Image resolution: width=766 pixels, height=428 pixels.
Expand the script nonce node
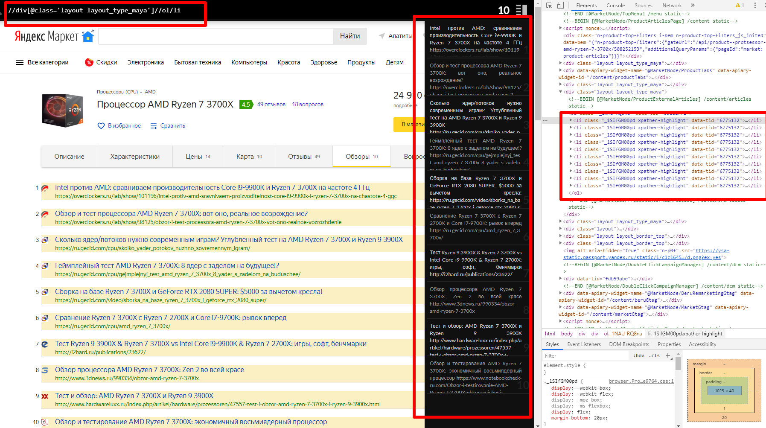pos(560,28)
